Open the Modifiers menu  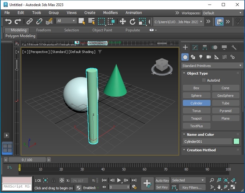point(110,13)
